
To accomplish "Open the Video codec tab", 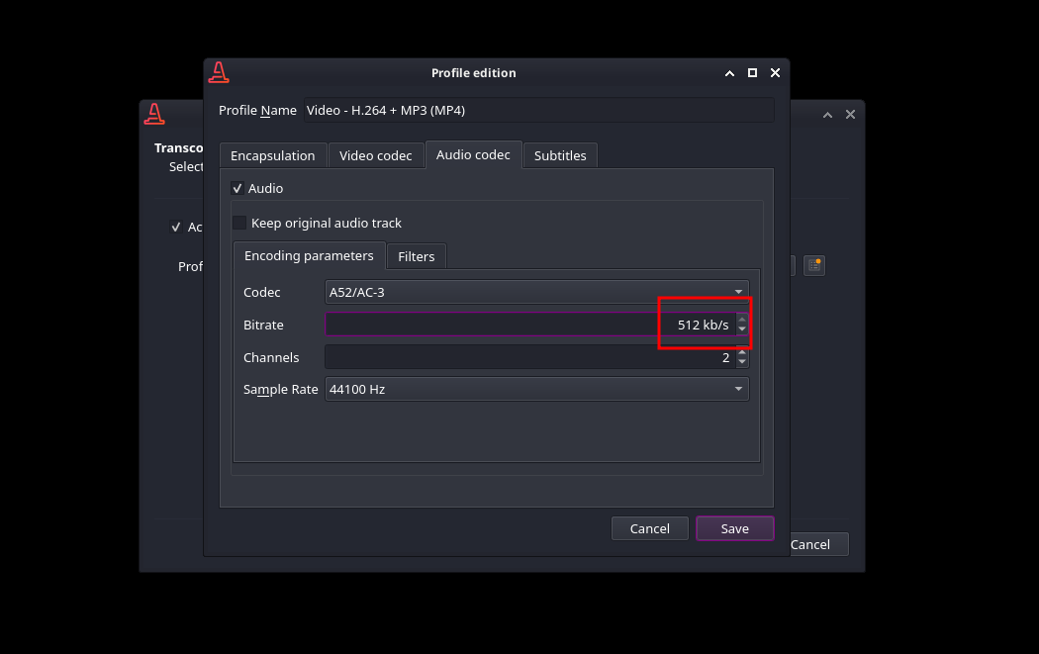I will 375,155.
